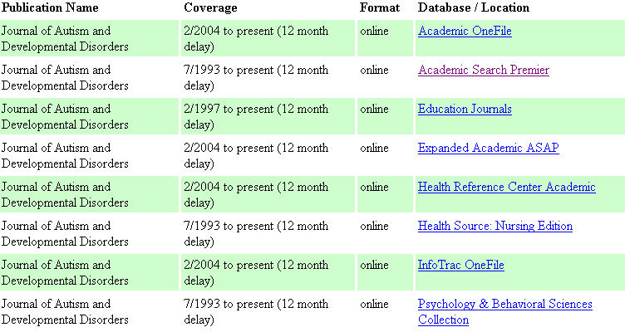Click publication name in Academic Search Premier row
Viewport: 625px width, 332px height.
[x=65, y=78]
